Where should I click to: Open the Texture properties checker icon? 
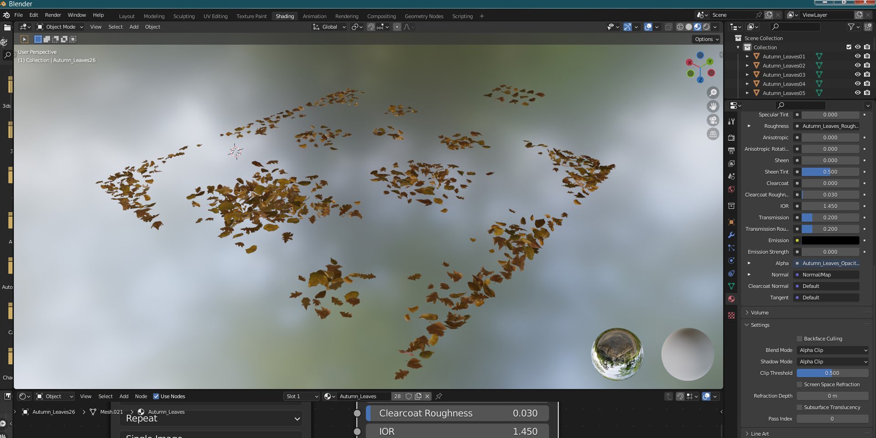(x=731, y=315)
